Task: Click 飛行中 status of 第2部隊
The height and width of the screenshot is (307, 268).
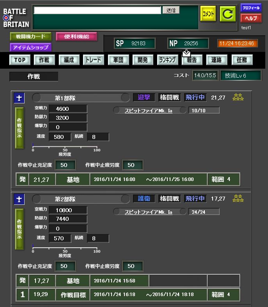Action: point(195,199)
